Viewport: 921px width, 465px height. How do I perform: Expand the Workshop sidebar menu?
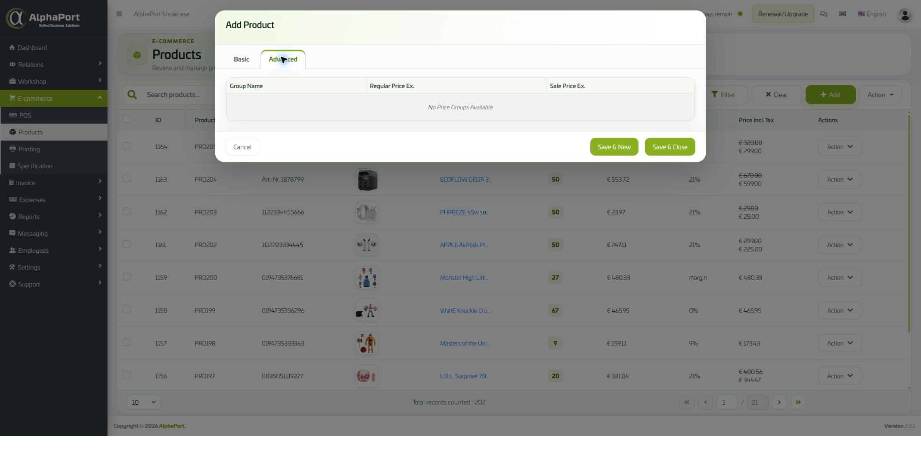(54, 81)
